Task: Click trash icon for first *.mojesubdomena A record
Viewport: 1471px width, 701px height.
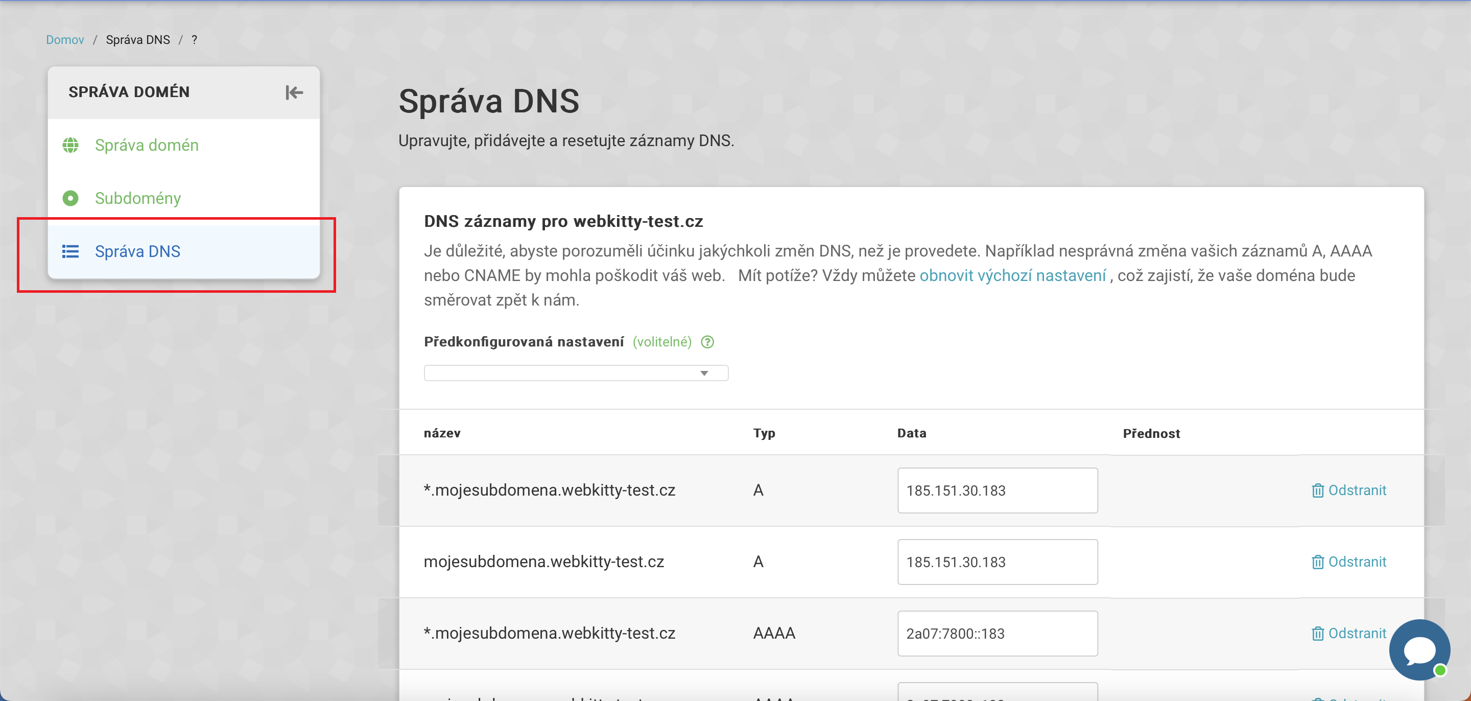Action: 1317,490
